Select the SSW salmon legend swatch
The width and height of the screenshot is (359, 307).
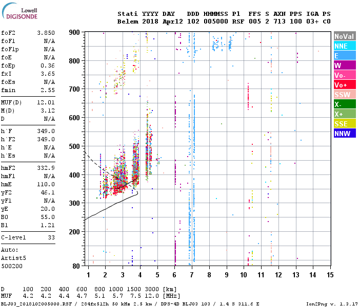345,95
